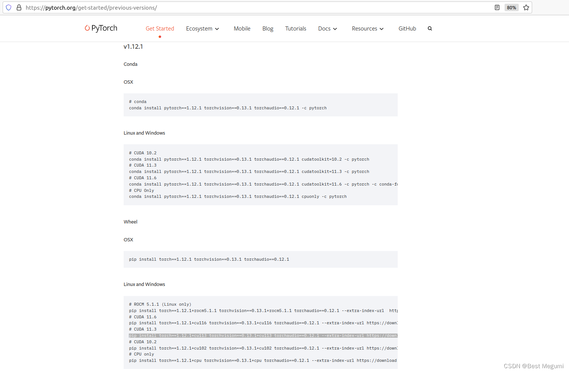Expand the Resources dropdown

tap(368, 28)
